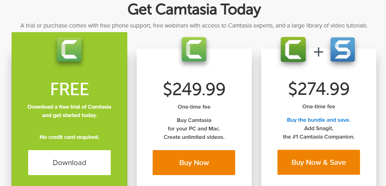Viewport: 386px width, 186px height.
Task: Open the 'Buy the bundle and save' link
Action: (x=318, y=120)
